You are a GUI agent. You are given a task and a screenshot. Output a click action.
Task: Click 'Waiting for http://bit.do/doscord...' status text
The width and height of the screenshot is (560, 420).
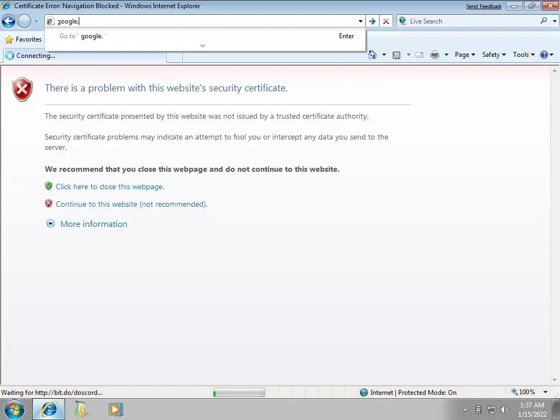52,393
